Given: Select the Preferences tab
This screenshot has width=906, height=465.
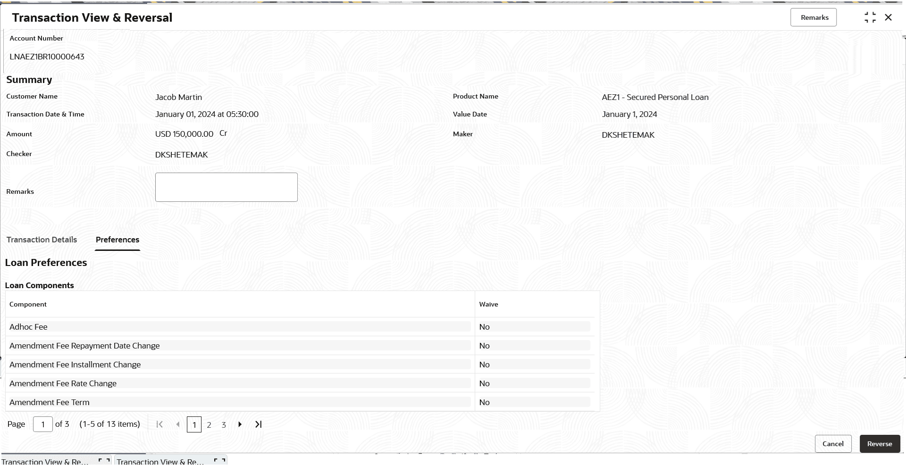Looking at the screenshot, I should click(117, 240).
